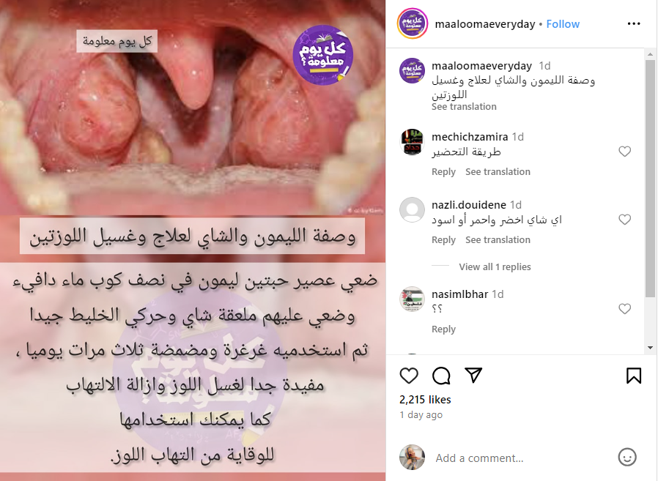
Task: View 2,215 likes list
Action: [425, 400]
